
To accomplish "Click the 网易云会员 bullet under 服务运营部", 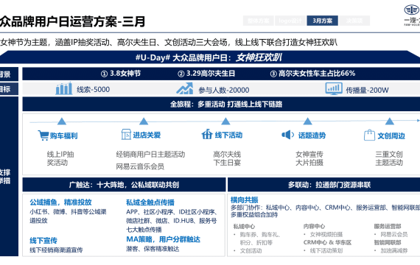I will click(394, 235).
